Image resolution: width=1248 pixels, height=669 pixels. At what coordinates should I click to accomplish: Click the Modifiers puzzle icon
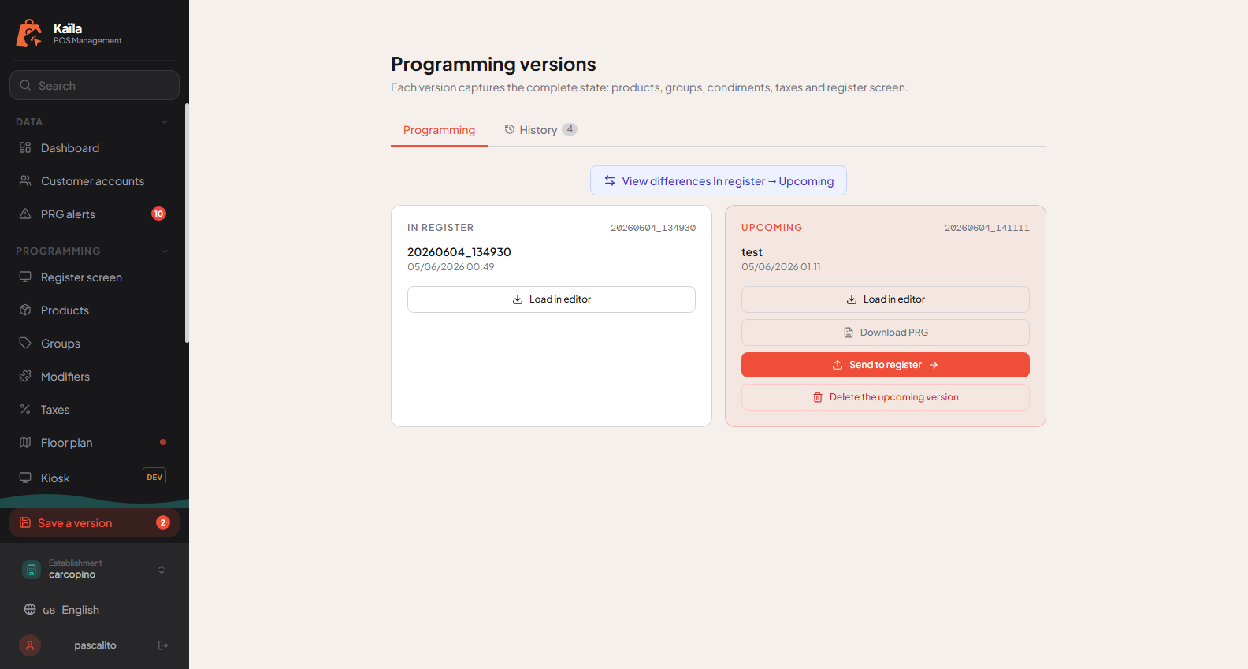[x=25, y=376]
